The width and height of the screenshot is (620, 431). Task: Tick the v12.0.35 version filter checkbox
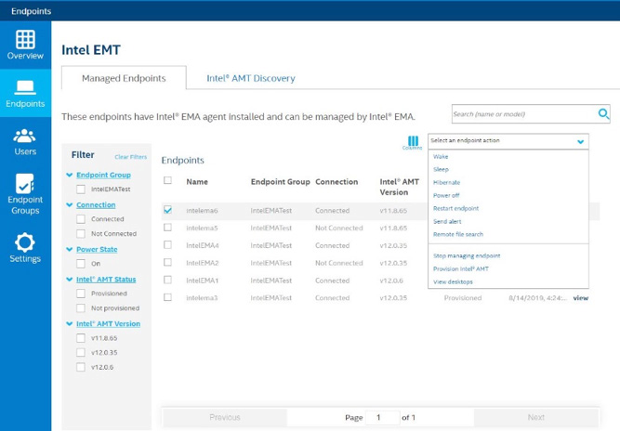pyautogui.click(x=81, y=352)
